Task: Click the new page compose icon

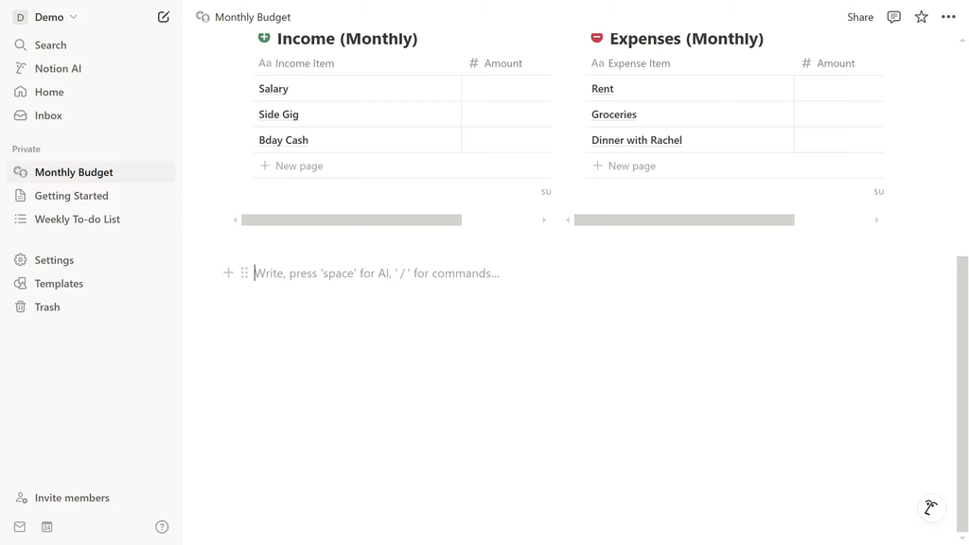Action: (164, 17)
